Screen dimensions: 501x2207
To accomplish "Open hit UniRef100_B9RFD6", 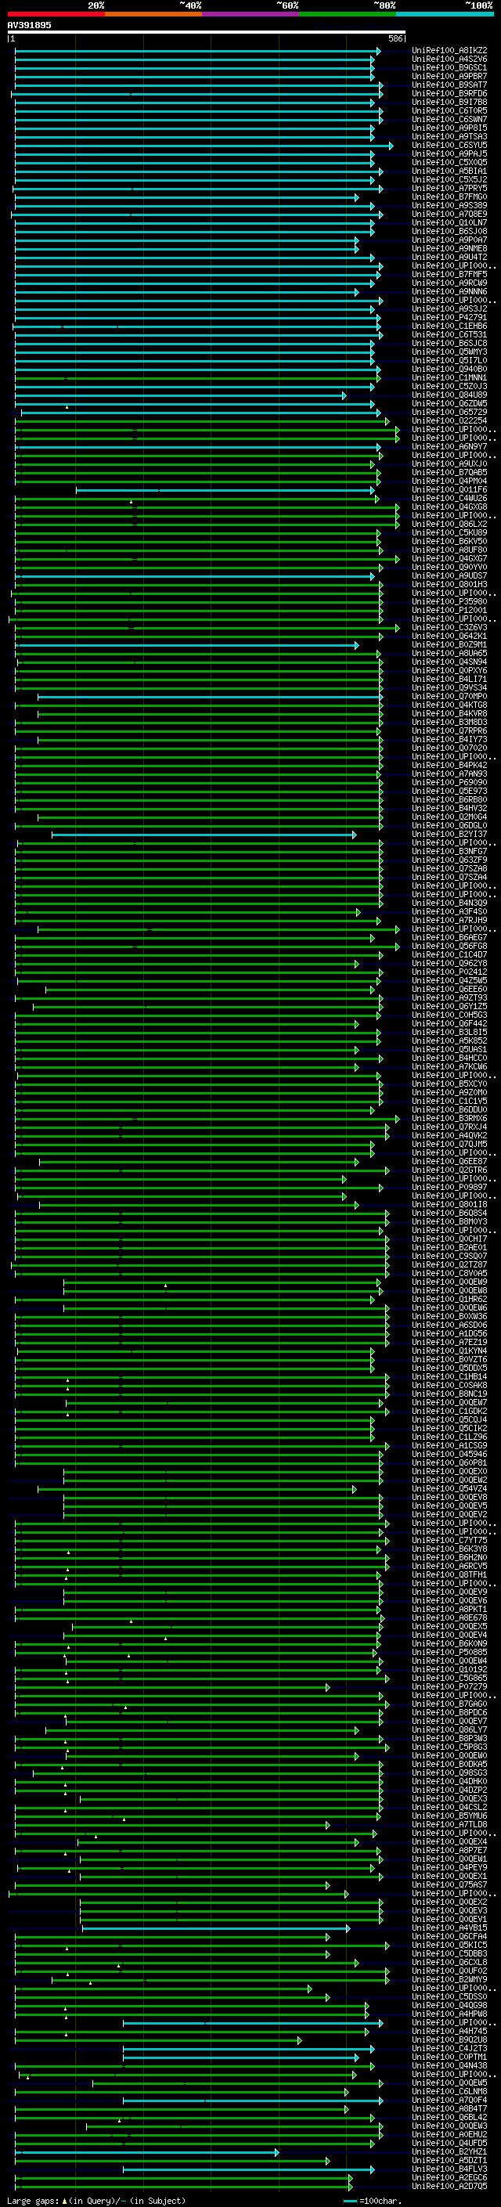I will click(449, 93).
